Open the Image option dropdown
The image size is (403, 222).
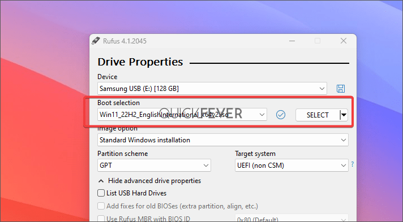click(223, 140)
